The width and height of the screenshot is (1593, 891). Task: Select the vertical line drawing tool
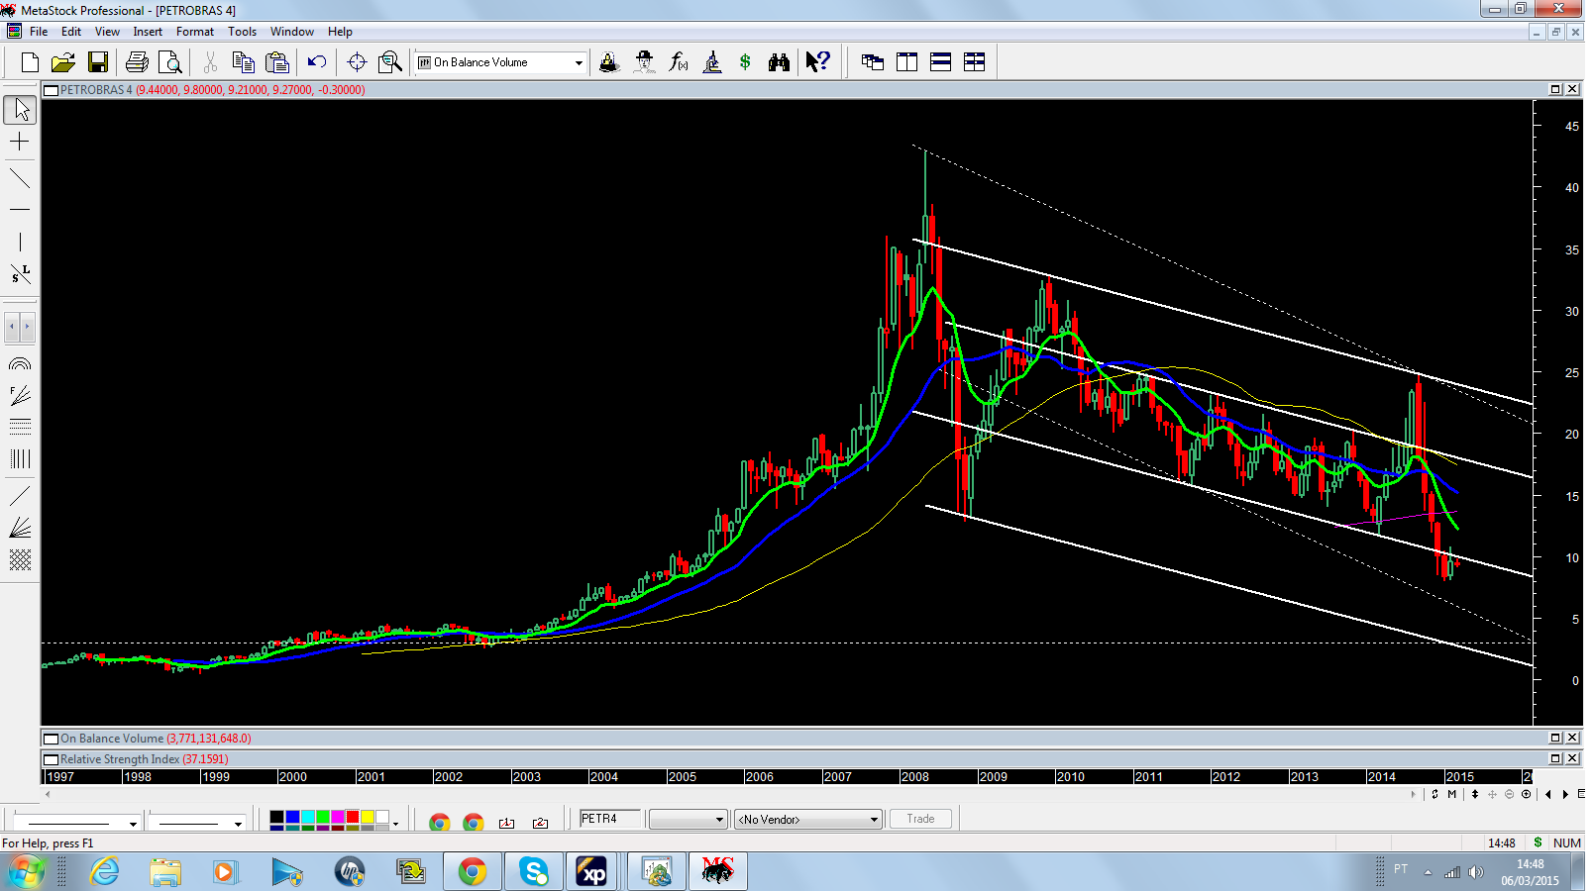20,243
